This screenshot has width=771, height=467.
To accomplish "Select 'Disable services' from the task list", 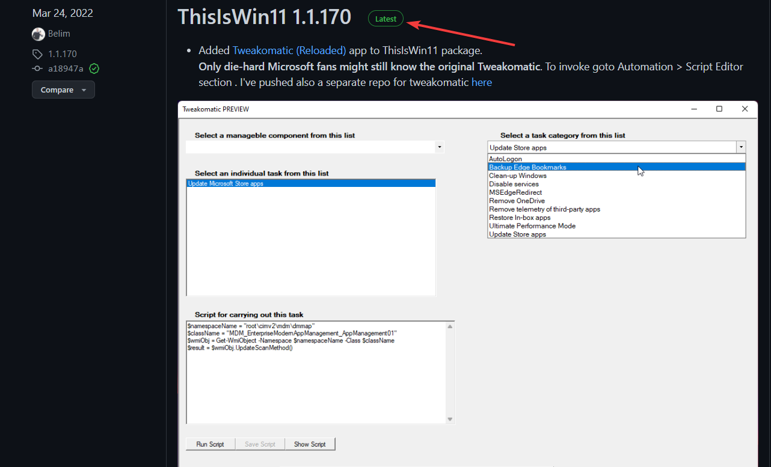I will [514, 184].
